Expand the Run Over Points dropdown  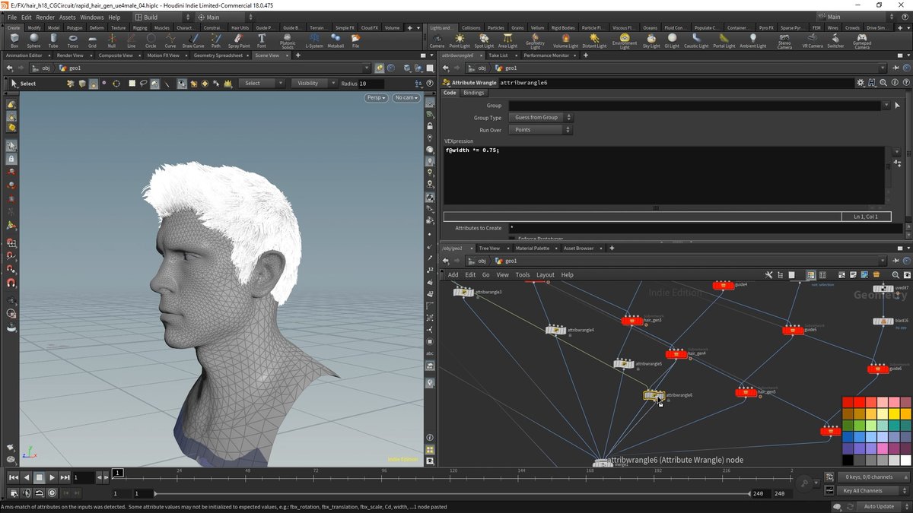[x=541, y=130]
